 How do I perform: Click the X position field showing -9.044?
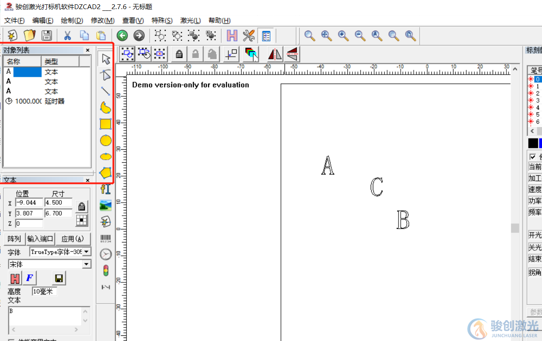pyautogui.click(x=29, y=203)
